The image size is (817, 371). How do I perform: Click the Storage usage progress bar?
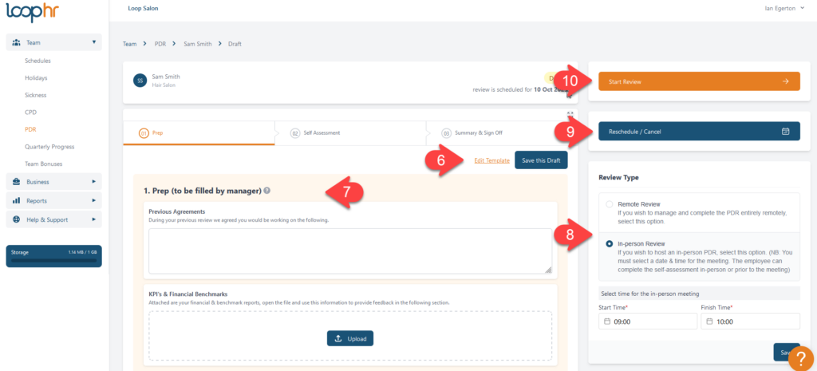pyautogui.click(x=53, y=260)
